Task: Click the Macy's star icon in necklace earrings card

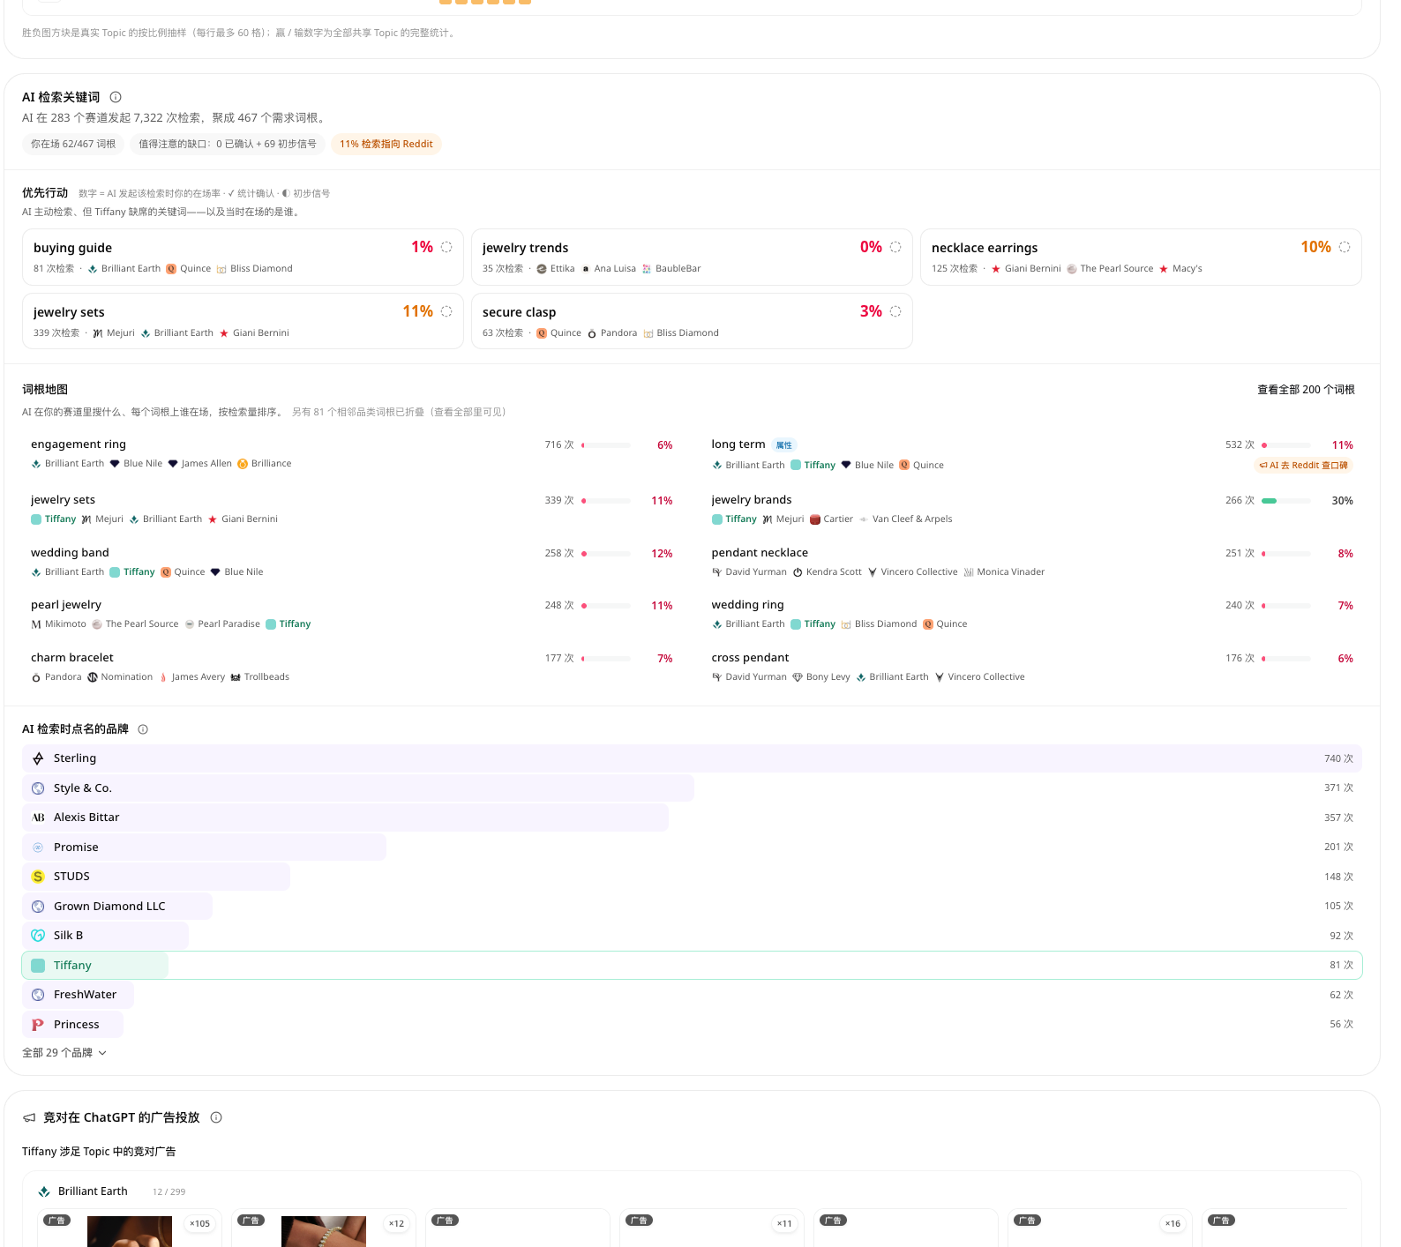Action: pyautogui.click(x=1164, y=269)
